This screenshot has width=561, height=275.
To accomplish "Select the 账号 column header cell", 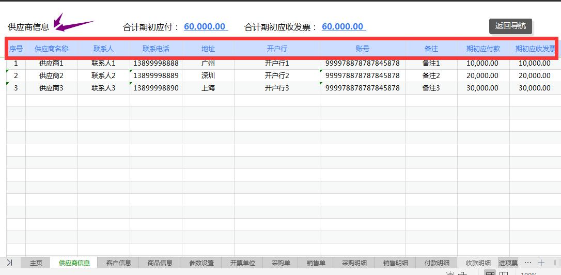I will [363, 49].
